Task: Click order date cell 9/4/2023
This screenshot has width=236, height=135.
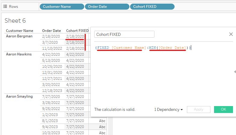Action: 50,127
